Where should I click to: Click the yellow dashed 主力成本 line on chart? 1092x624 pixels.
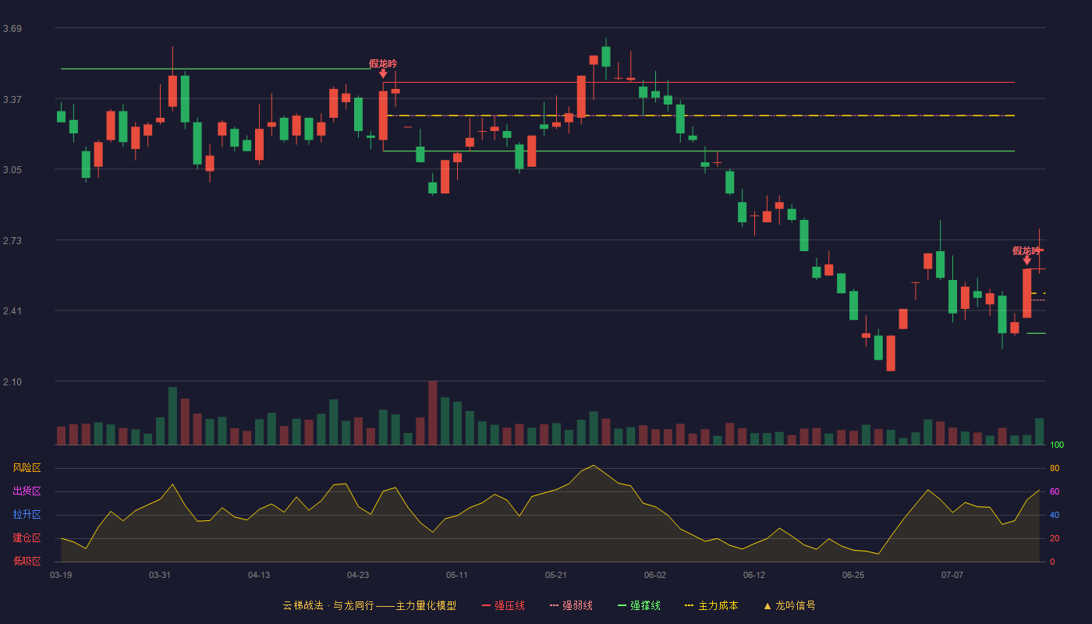[x=700, y=115]
